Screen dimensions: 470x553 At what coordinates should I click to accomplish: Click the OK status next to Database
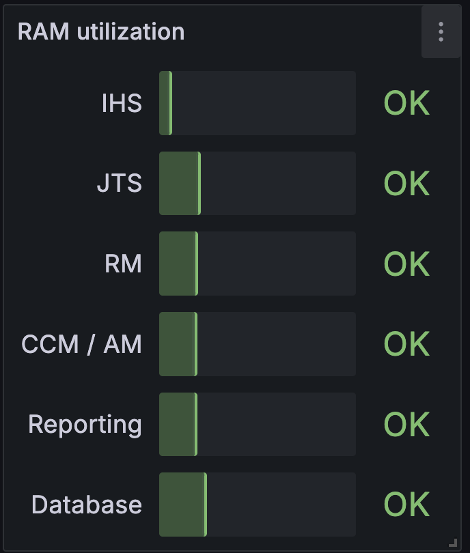pyautogui.click(x=406, y=505)
